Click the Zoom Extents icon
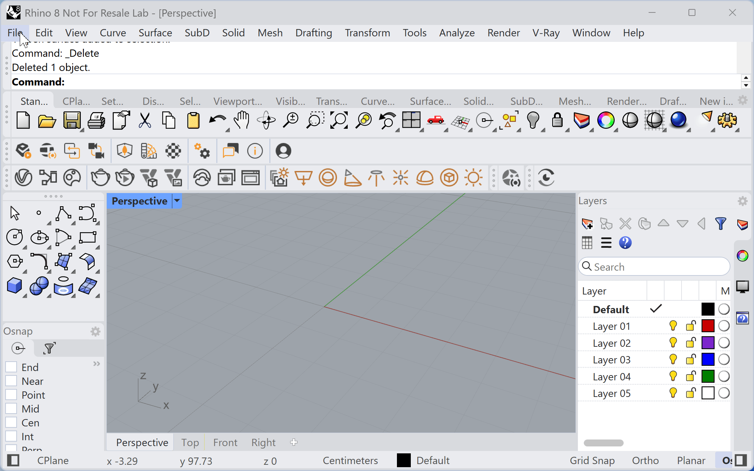The height and width of the screenshot is (471, 754). 339,121
